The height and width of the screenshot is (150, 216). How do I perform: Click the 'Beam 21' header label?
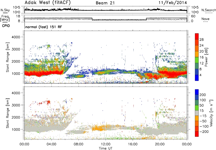105,3
